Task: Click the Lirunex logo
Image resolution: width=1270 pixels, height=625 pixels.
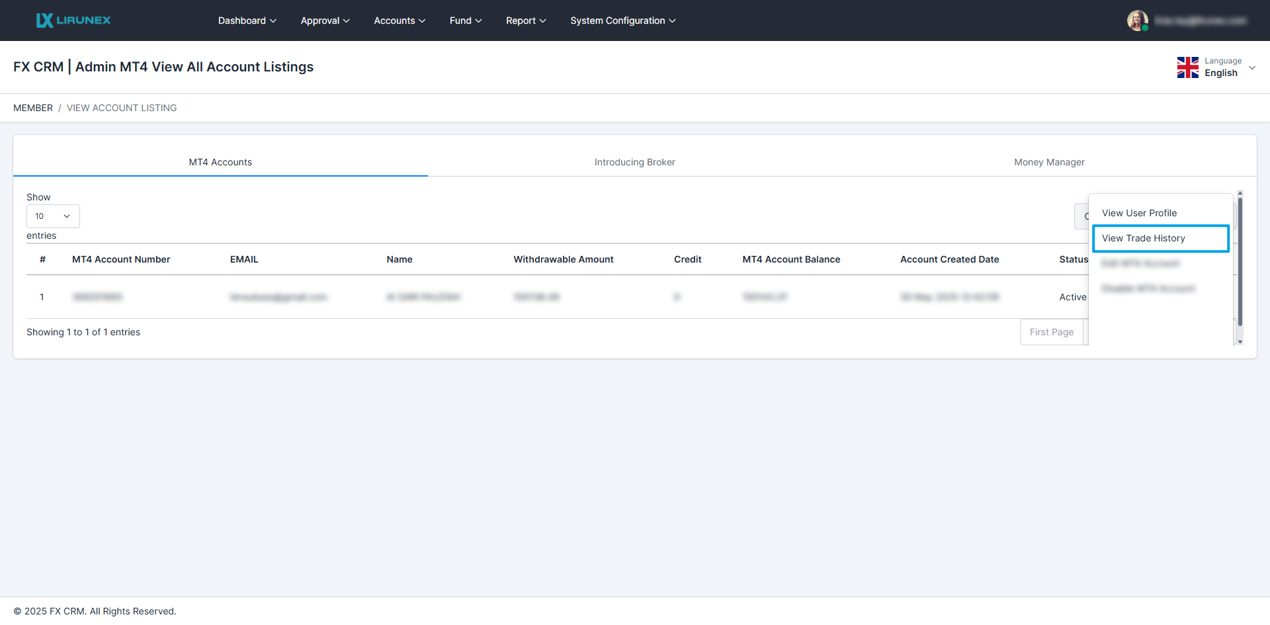Action: 73,21
